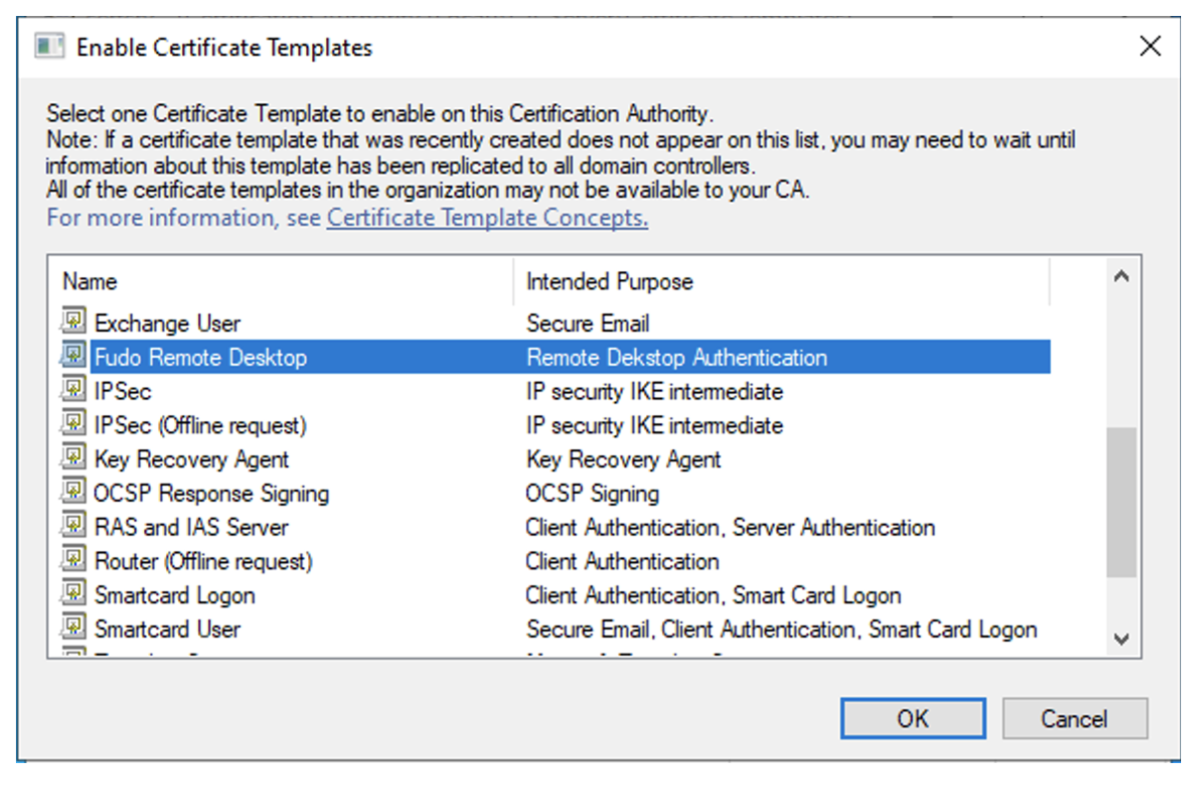
Task: Open the Certificate Template Concepts link
Action: pos(487,218)
